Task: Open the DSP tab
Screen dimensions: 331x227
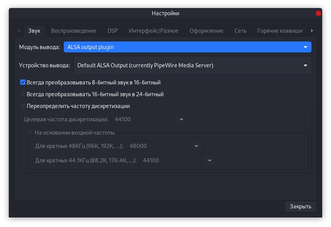Action: tap(112, 31)
